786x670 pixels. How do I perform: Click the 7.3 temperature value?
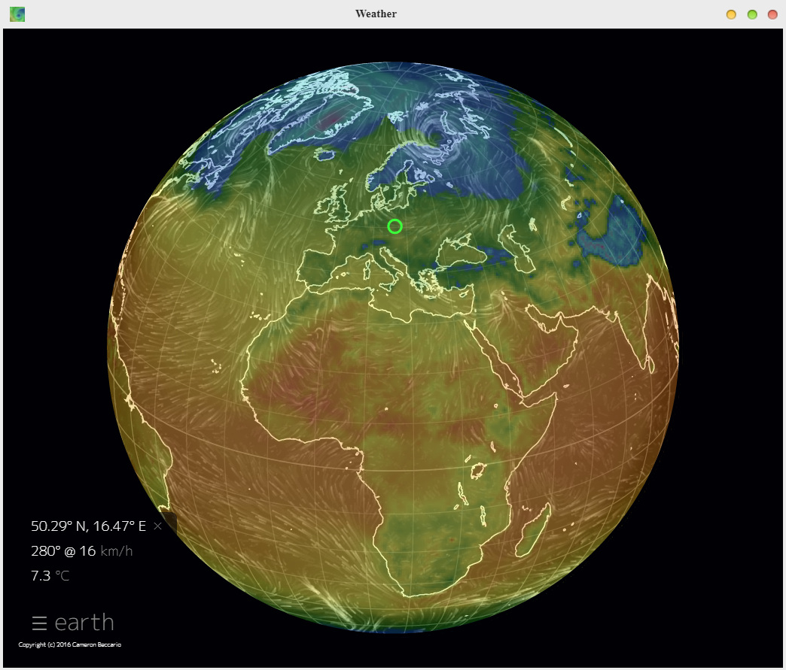(x=41, y=576)
